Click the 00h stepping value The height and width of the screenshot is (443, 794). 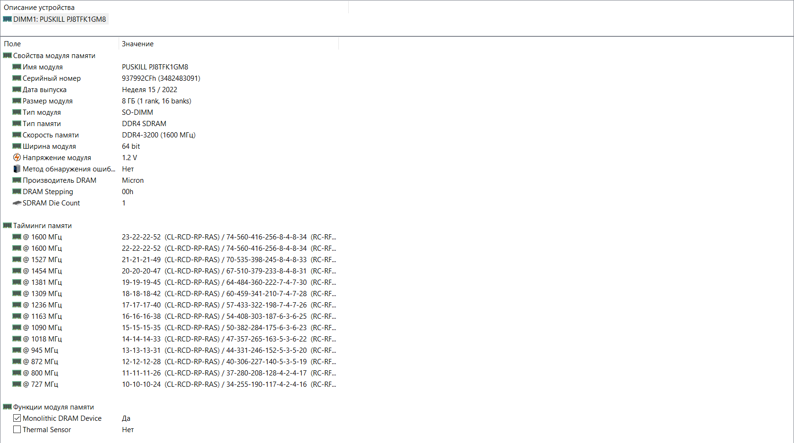pos(128,192)
